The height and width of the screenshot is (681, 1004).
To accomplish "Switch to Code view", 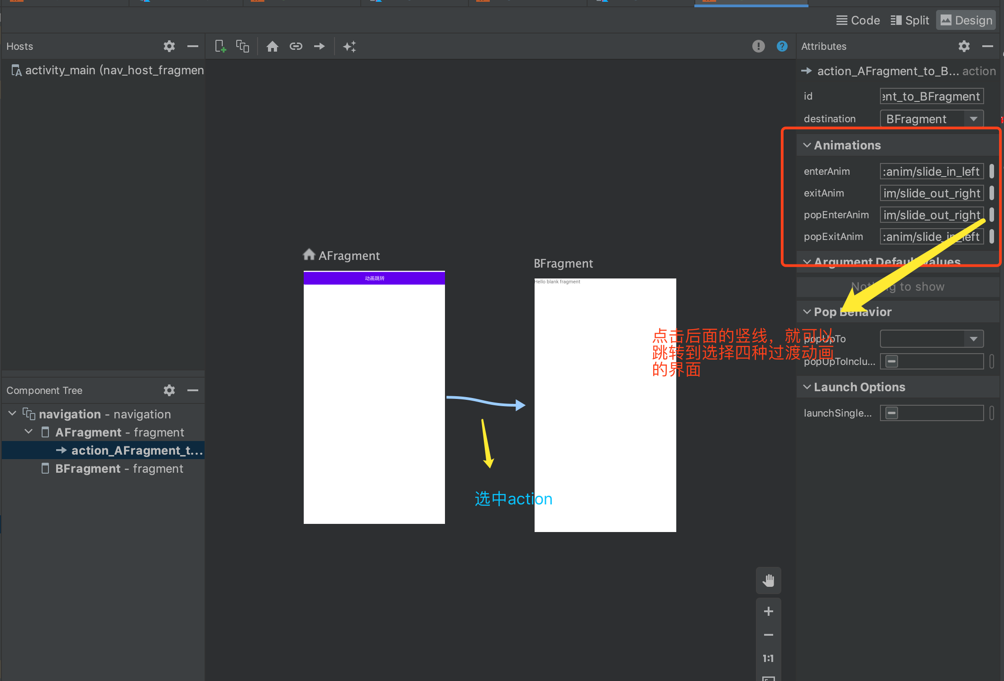I will (x=858, y=20).
